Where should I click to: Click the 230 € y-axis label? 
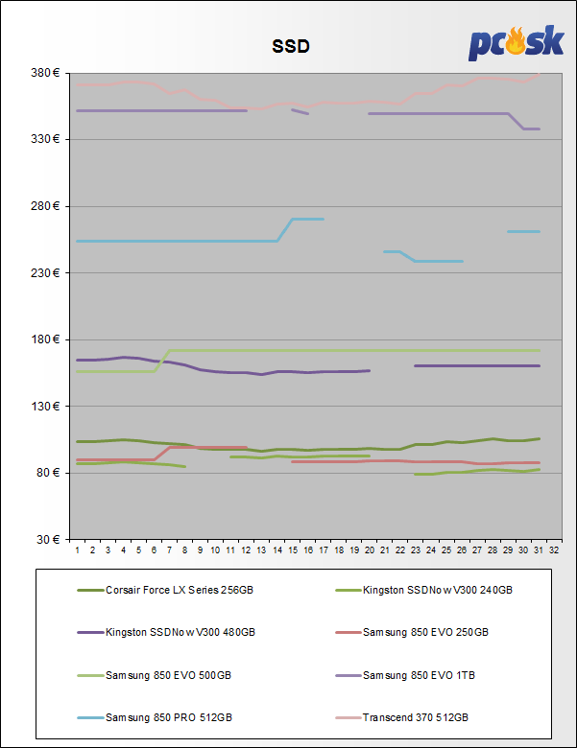(45, 273)
